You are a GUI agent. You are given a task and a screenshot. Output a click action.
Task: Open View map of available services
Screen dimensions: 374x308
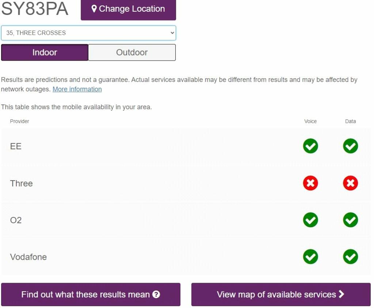click(x=281, y=294)
